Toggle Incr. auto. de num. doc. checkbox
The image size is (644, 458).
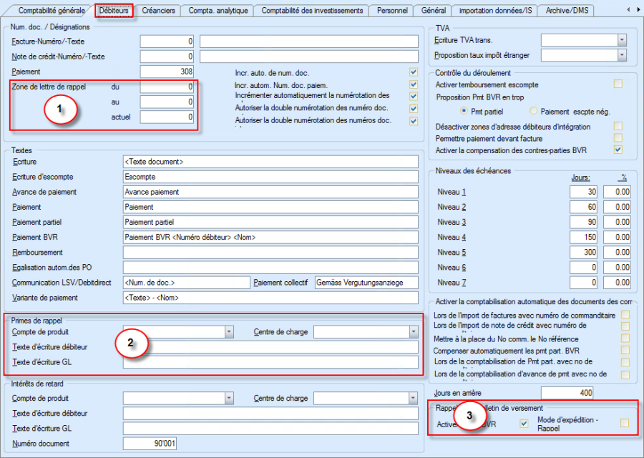(413, 72)
